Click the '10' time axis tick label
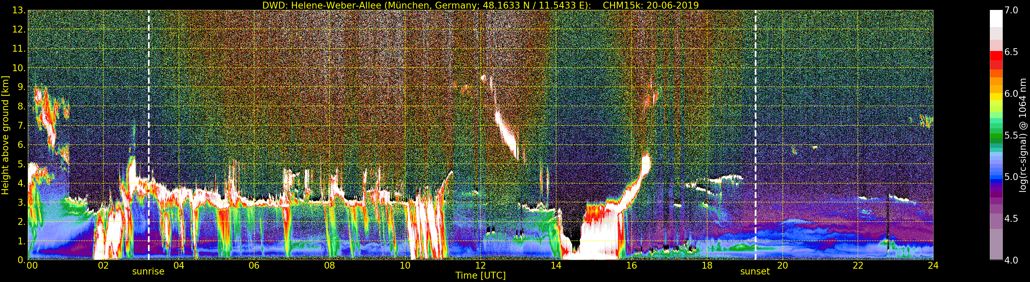 click(x=405, y=266)
